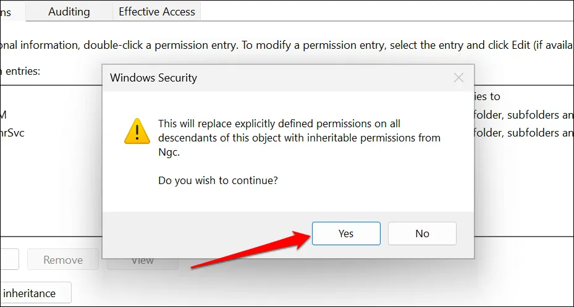Viewport: 574px width, 307px height.
Task: Switch to the Auditing tab
Action: pos(69,12)
